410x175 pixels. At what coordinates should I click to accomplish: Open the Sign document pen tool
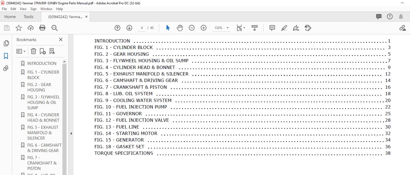coord(296,28)
